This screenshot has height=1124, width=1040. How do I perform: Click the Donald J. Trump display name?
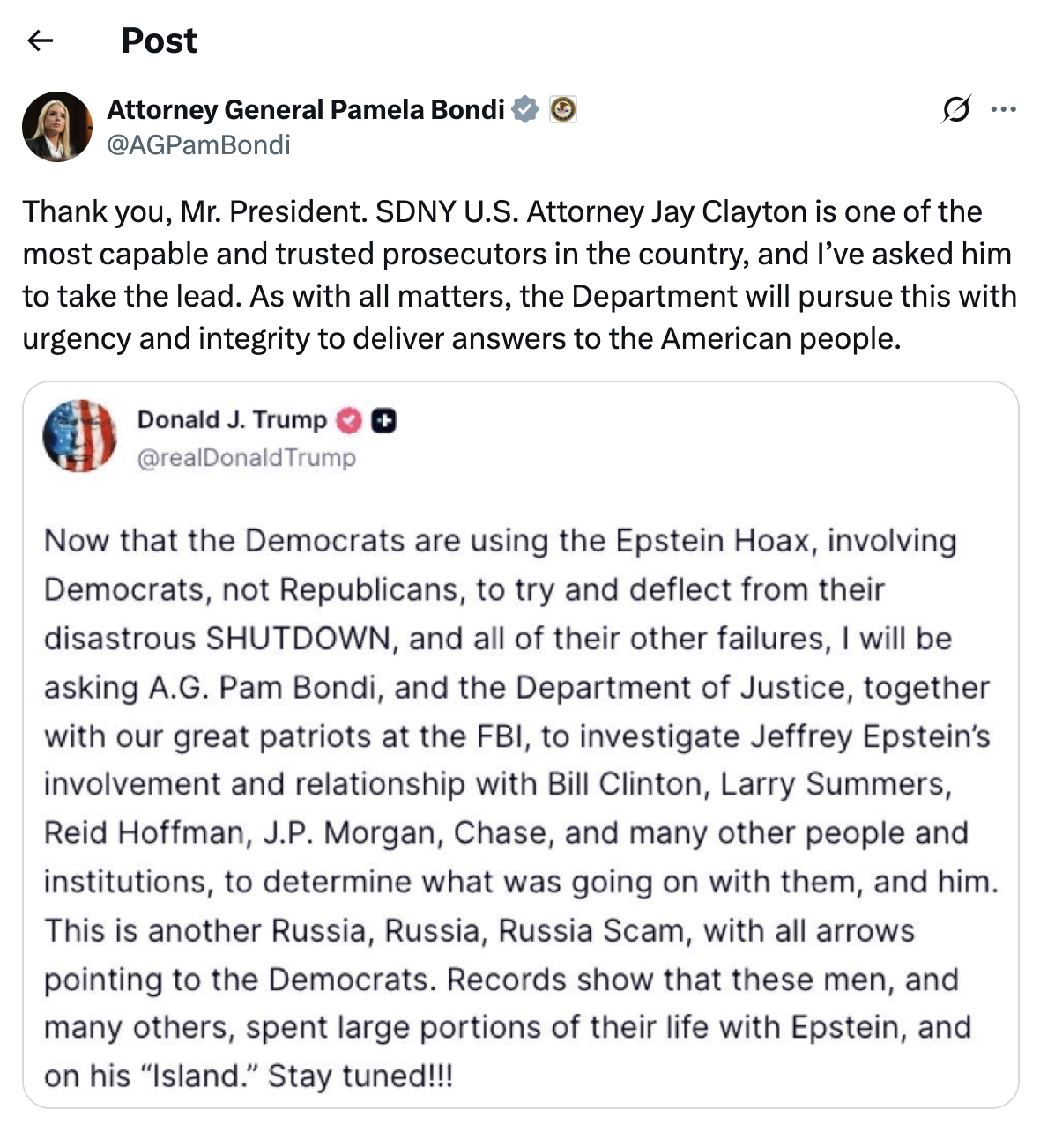click(232, 420)
